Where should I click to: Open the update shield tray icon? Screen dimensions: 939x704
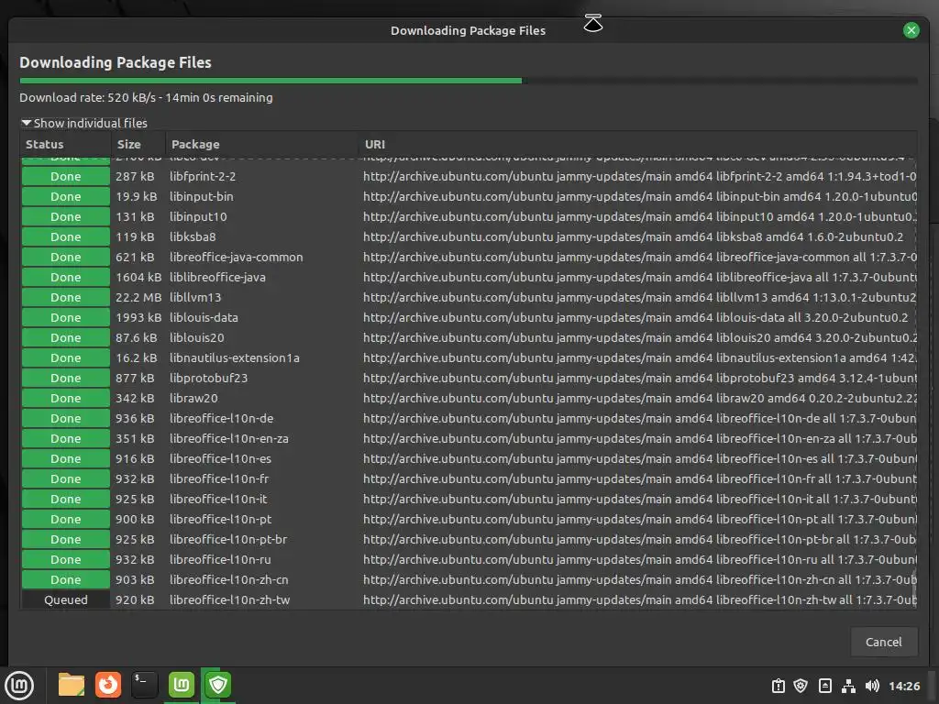(801, 686)
